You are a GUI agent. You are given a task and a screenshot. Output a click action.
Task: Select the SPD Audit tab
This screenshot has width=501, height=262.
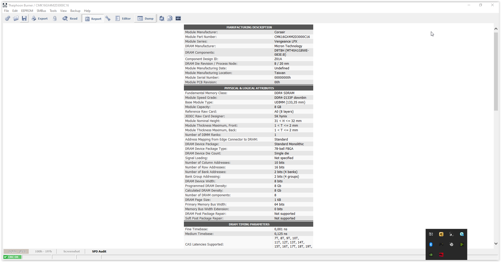point(99,251)
